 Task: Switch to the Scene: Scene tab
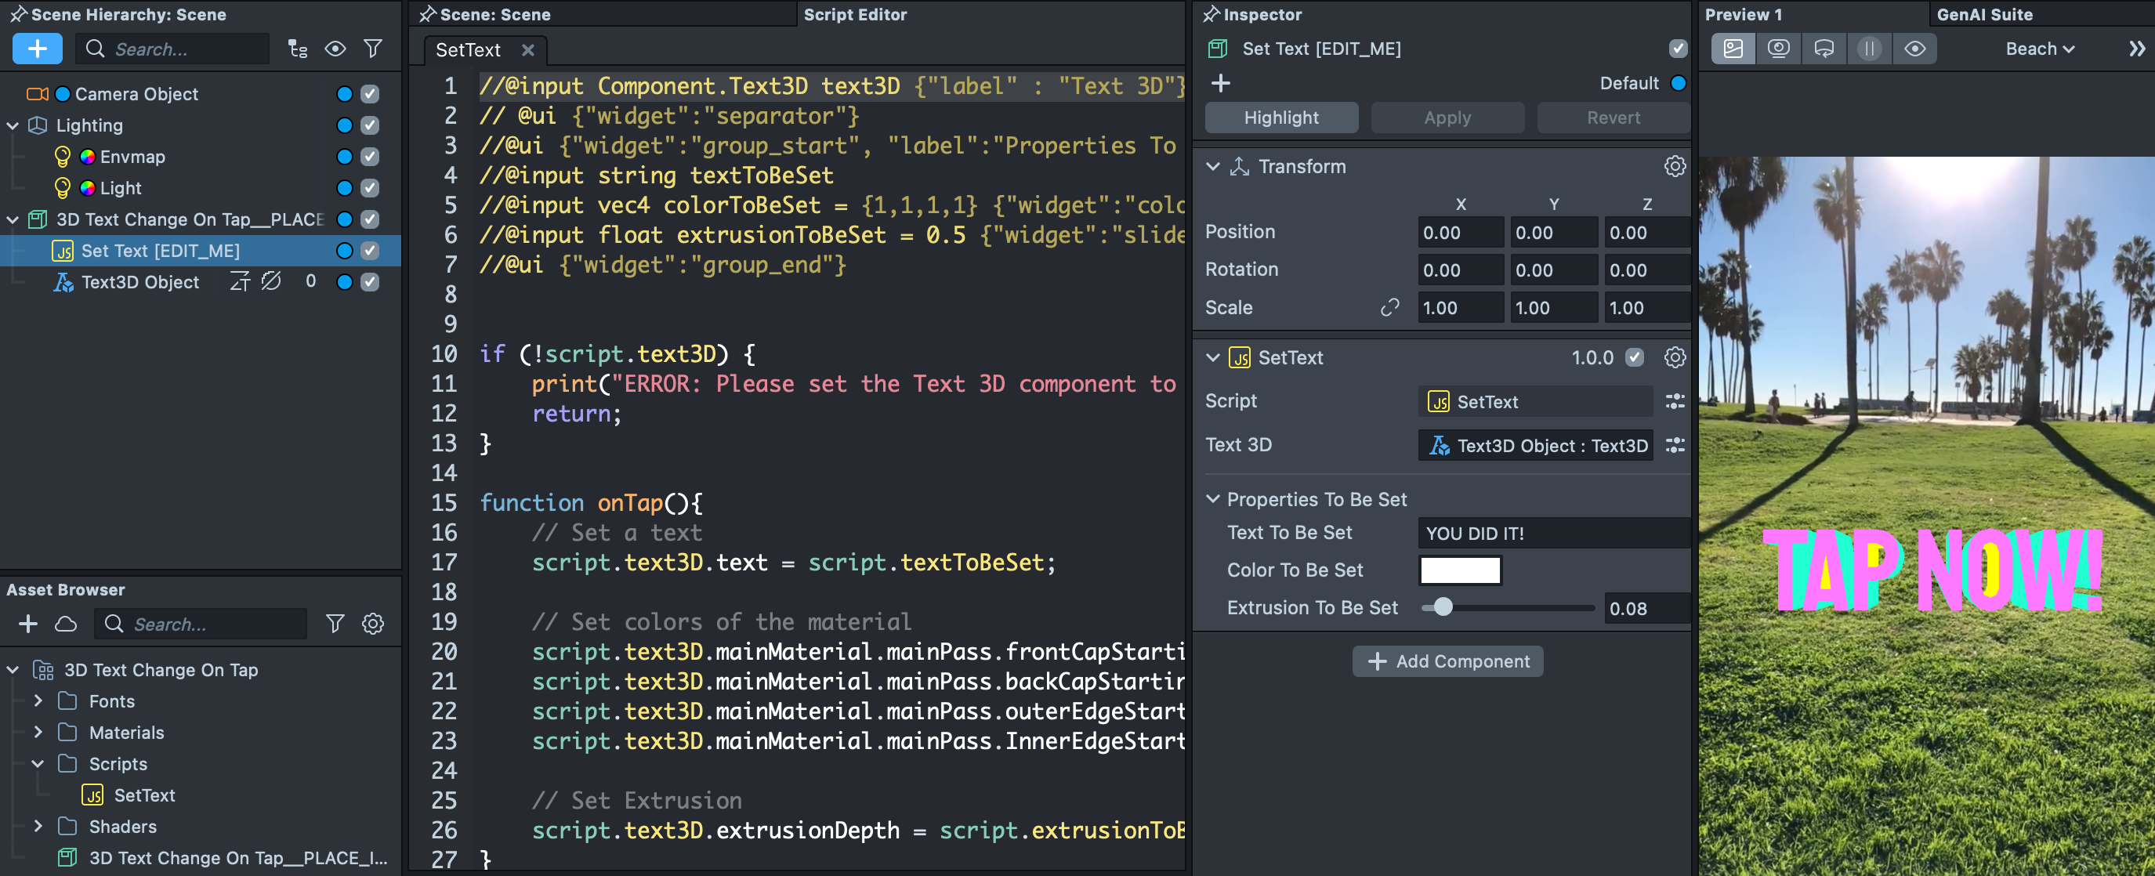(494, 14)
